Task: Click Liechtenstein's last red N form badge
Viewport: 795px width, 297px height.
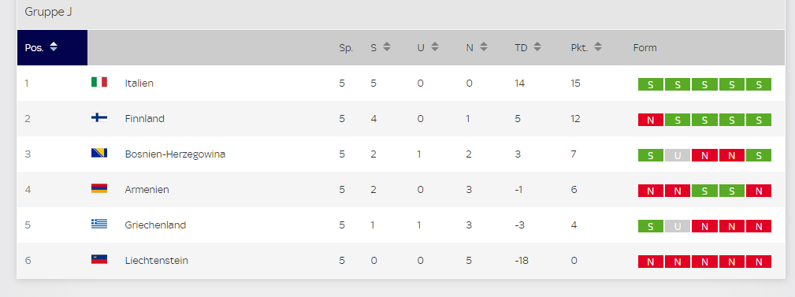Action: click(x=759, y=262)
